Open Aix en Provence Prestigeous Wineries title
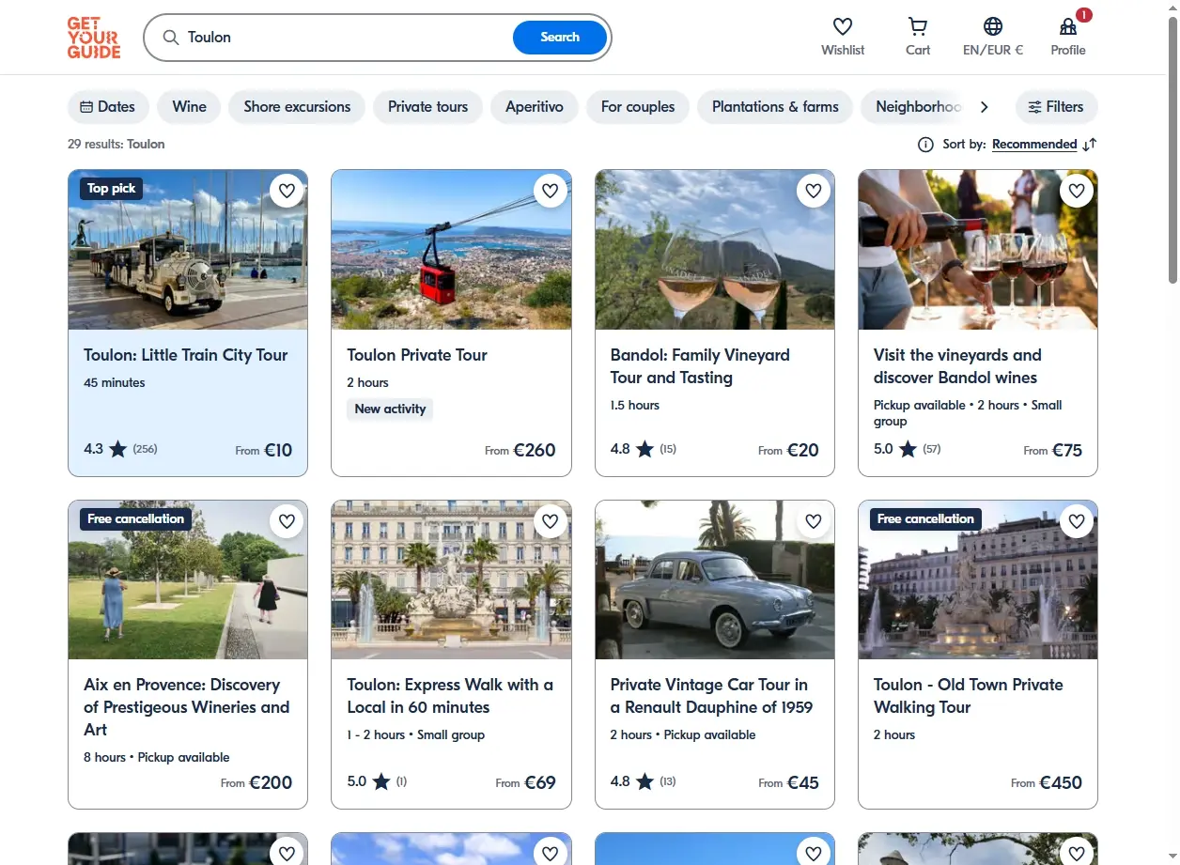The image size is (1180, 865). coord(186,707)
